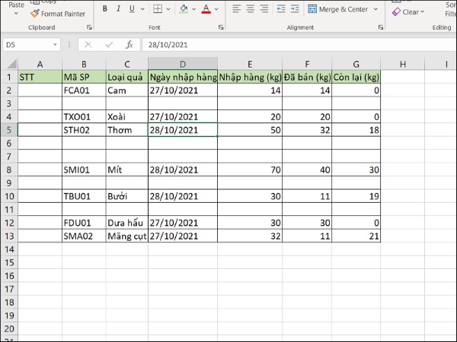
Task: Select row 8 header
Action: [x=8, y=169]
